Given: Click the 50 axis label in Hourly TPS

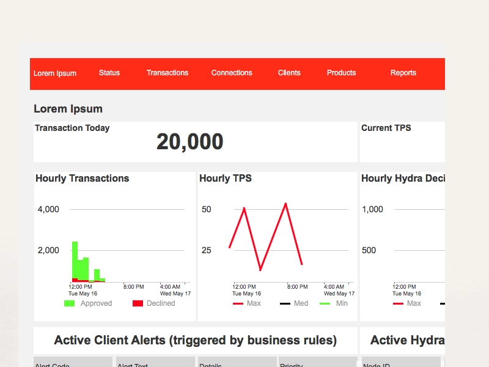Looking at the screenshot, I should [x=206, y=209].
